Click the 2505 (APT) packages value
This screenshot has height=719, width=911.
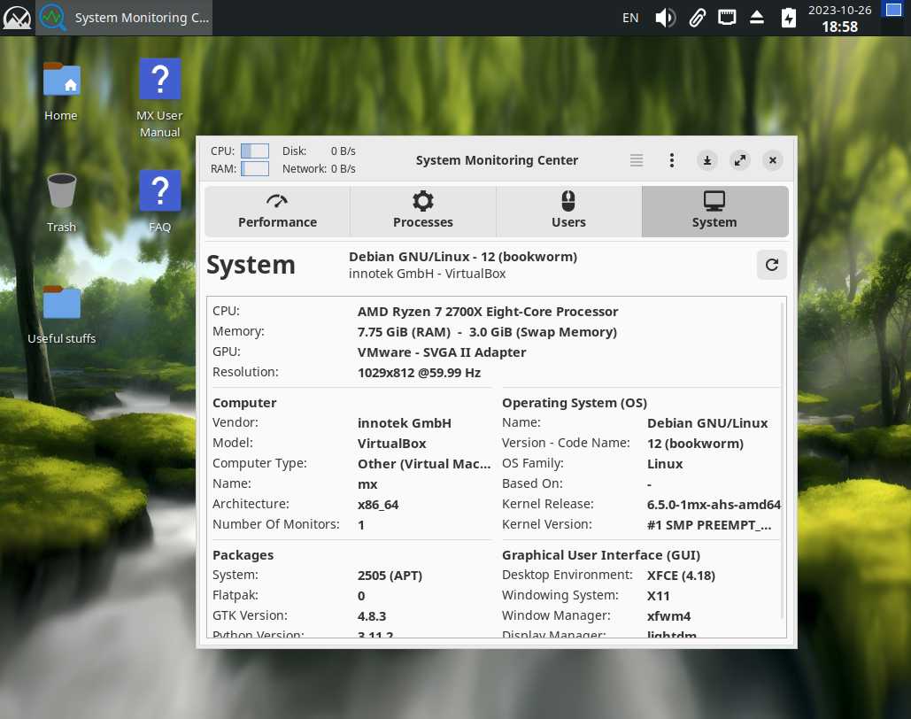(390, 576)
